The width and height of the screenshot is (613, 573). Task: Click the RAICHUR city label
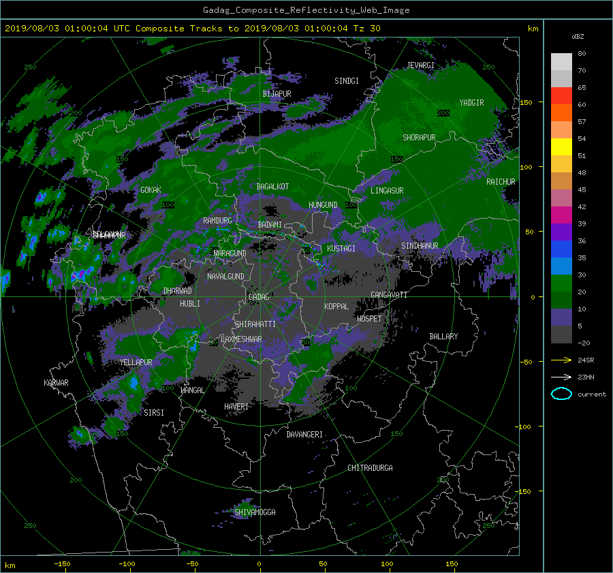coord(501,182)
